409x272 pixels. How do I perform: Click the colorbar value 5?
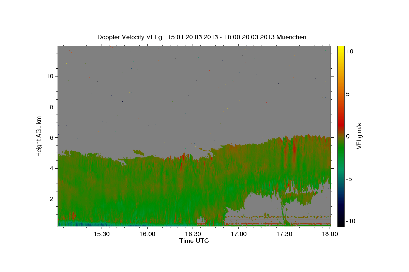348,94
